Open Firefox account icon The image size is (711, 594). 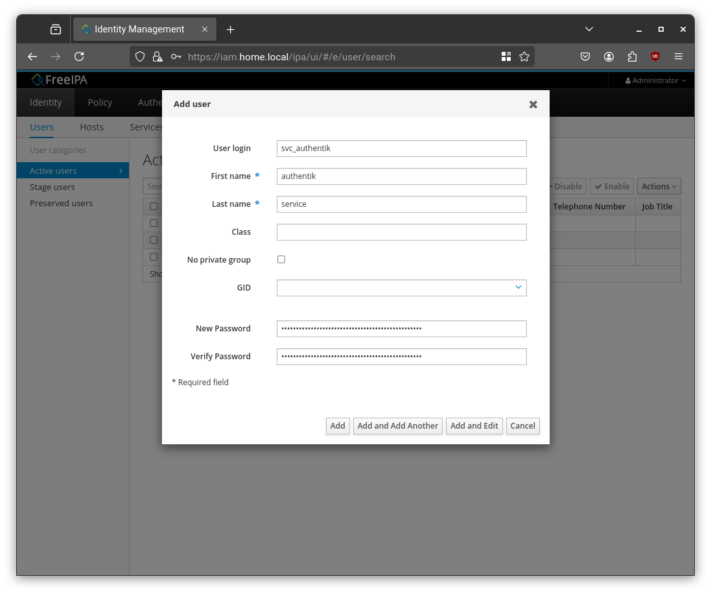pos(609,56)
